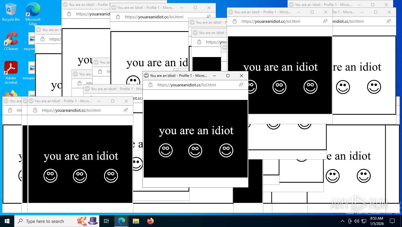Click Read aloud icon in the top-center white-page window
This screenshot has width=402, height=227.
tap(209, 17)
